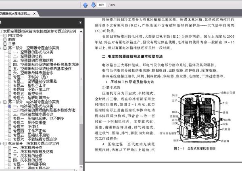Collapse the 第三部分 洗衣机专题会诊实例 tree node
242x171 pixels.
pos(1,144)
